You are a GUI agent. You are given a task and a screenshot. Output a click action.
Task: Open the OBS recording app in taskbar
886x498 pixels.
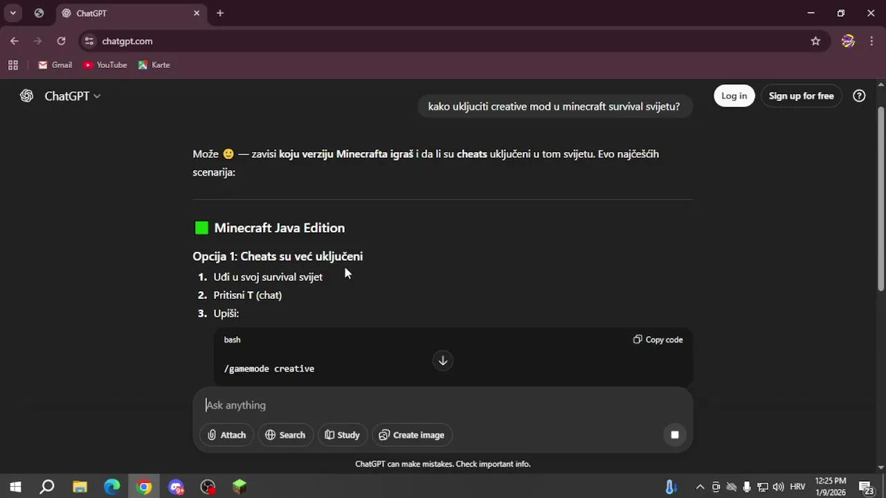[x=208, y=487]
